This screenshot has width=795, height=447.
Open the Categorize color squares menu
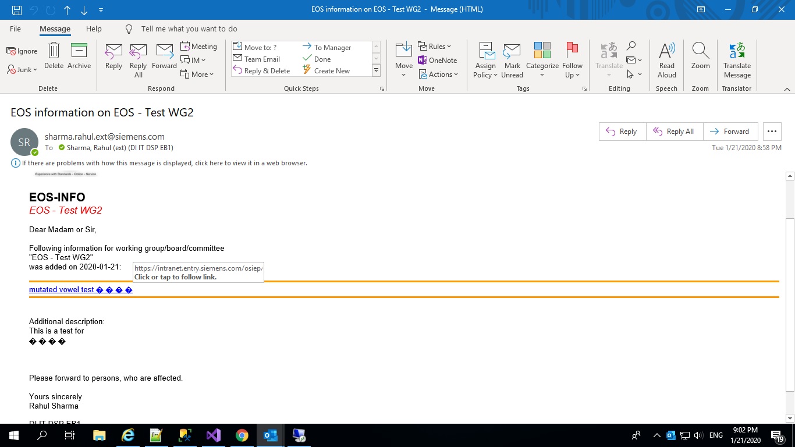[x=542, y=61]
